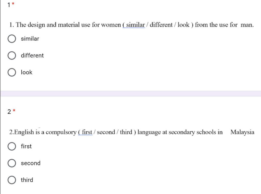Mark "second" as the answer
Image resolution: width=261 pixels, height=194 pixels.
pyautogui.click(x=12, y=163)
